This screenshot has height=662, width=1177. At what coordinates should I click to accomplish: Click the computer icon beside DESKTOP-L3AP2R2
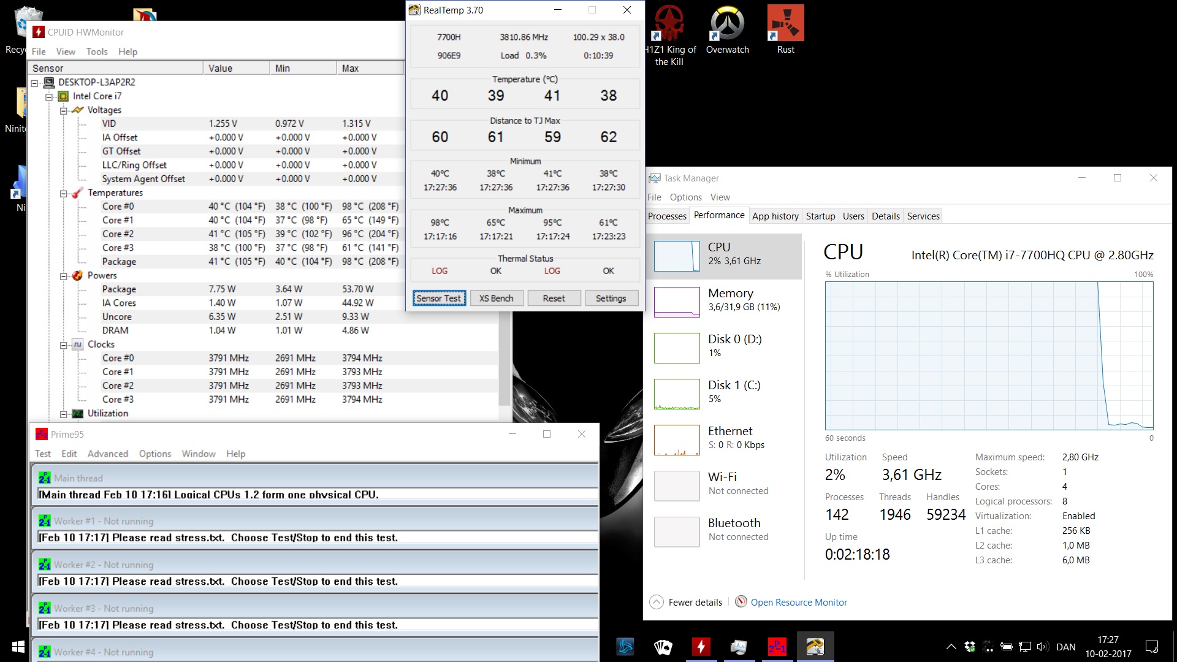(49, 82)
